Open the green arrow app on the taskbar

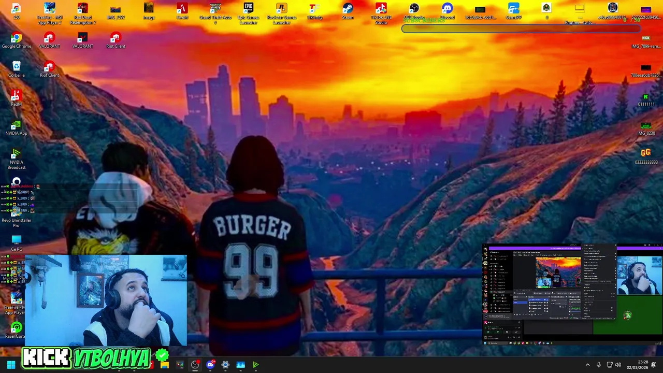pyautogui.click(x=255, y=365)
